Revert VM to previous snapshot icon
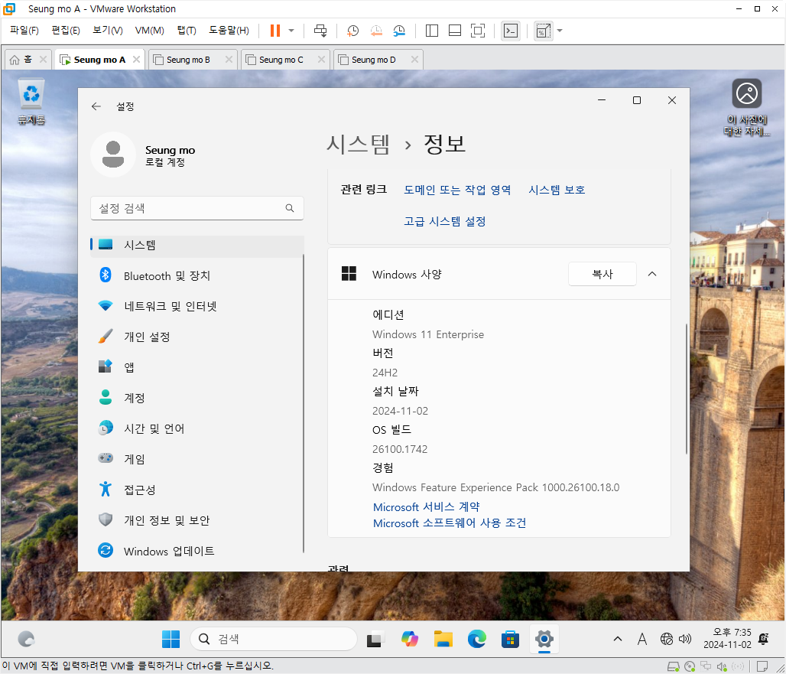The width and height of the screenshot is (786, 674). 376,31
